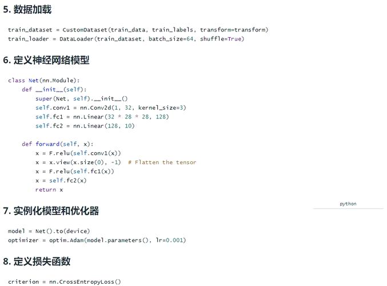Click the self.conv1 = nn.Conv2d line
Viewport: 387px width, 286px height.
(110, 108)
